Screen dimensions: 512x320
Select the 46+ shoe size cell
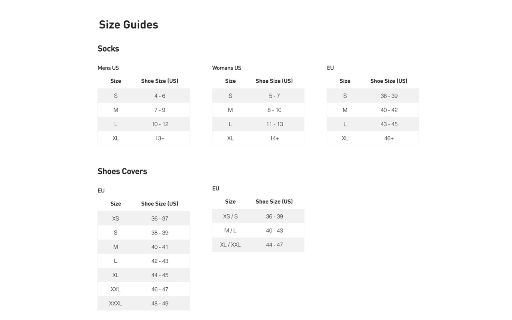(389, 138)
